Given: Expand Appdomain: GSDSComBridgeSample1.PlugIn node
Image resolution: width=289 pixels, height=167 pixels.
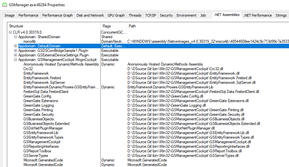Looking at the screenshot, I should (15, 51).
